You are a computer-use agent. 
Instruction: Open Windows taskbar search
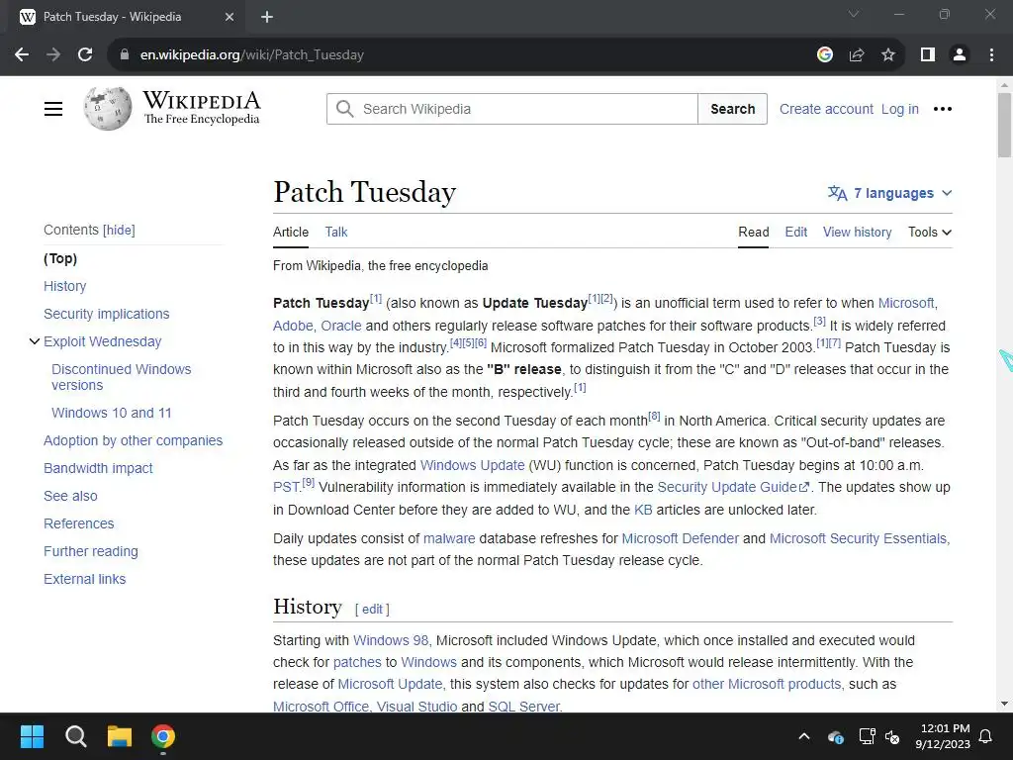tap(75, 736)
